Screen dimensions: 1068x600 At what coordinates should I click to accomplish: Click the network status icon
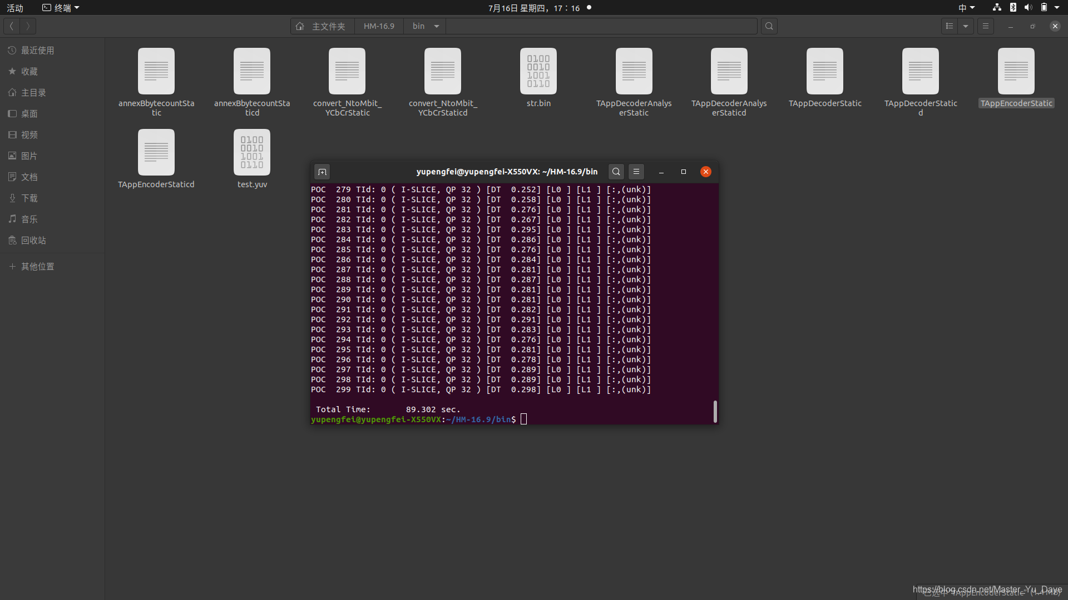(997, 8)
